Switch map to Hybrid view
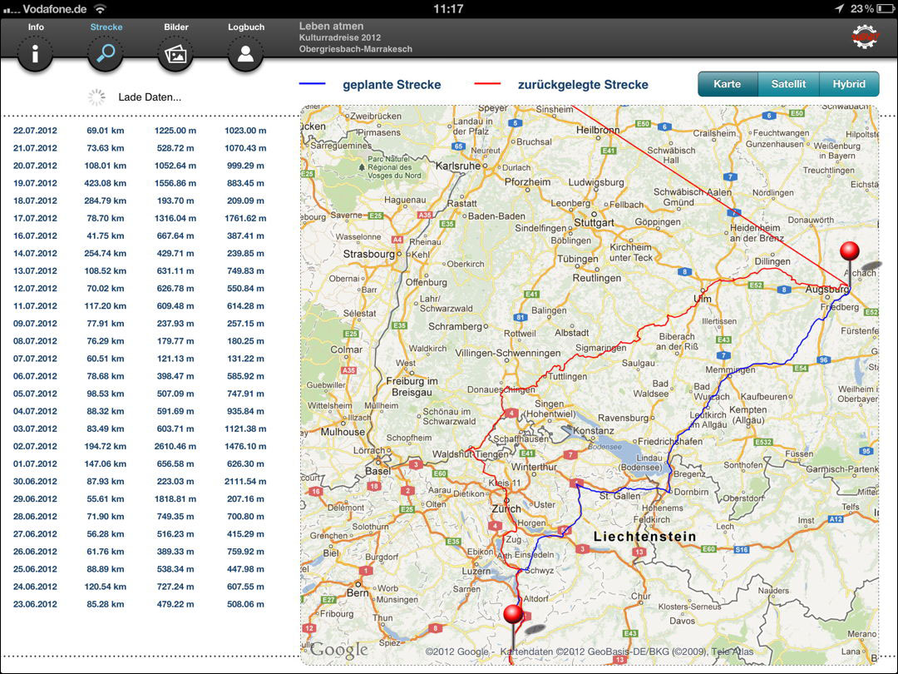The width and height of the screenshot is (898, 674). (x=849, y=84)
